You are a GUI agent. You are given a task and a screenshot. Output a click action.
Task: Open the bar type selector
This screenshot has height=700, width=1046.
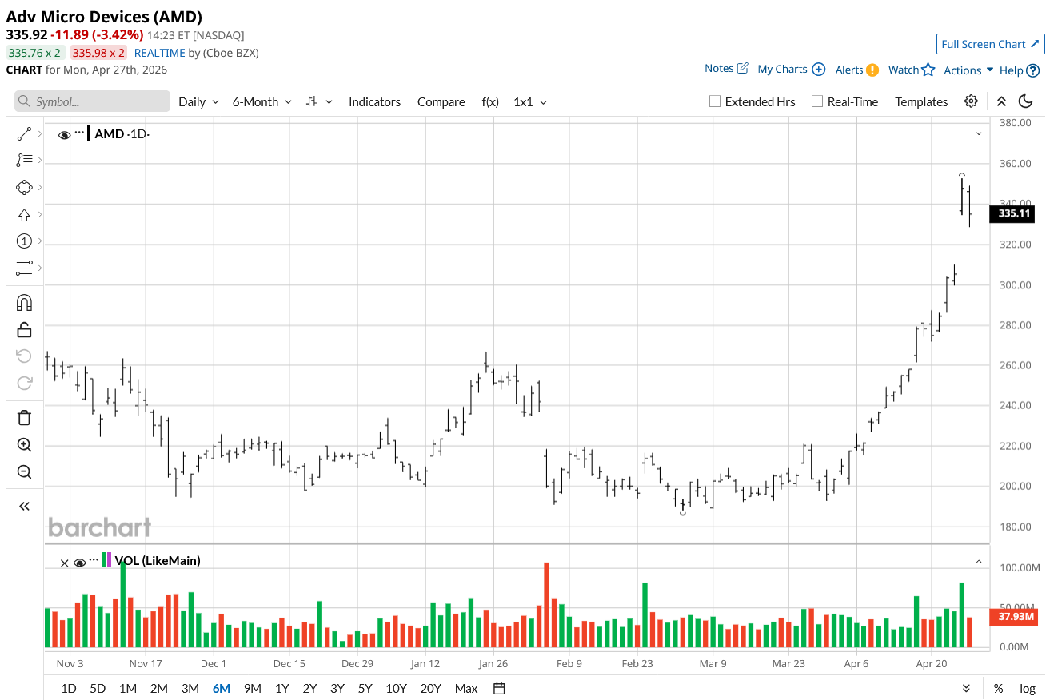coord(319,101)
